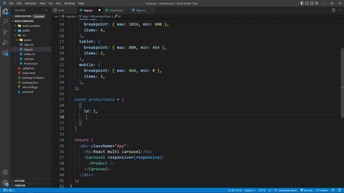Switch to the Product.jsx editor tab
344x193 pixels.
point(116,10)
